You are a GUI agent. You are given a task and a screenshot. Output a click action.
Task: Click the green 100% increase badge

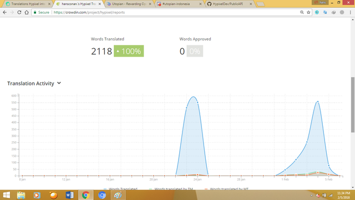click(129, 51)
